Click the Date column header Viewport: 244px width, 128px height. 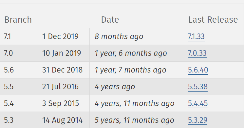point(110,20)
